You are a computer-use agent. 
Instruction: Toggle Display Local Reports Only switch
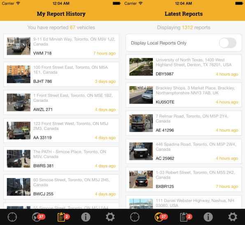coord(227,43)
